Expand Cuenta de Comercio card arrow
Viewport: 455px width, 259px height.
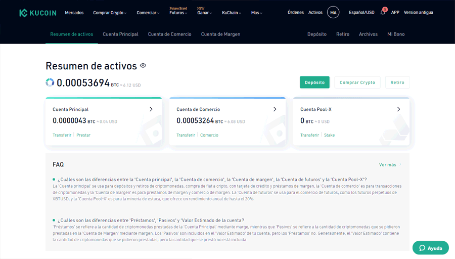pos(275,109)
